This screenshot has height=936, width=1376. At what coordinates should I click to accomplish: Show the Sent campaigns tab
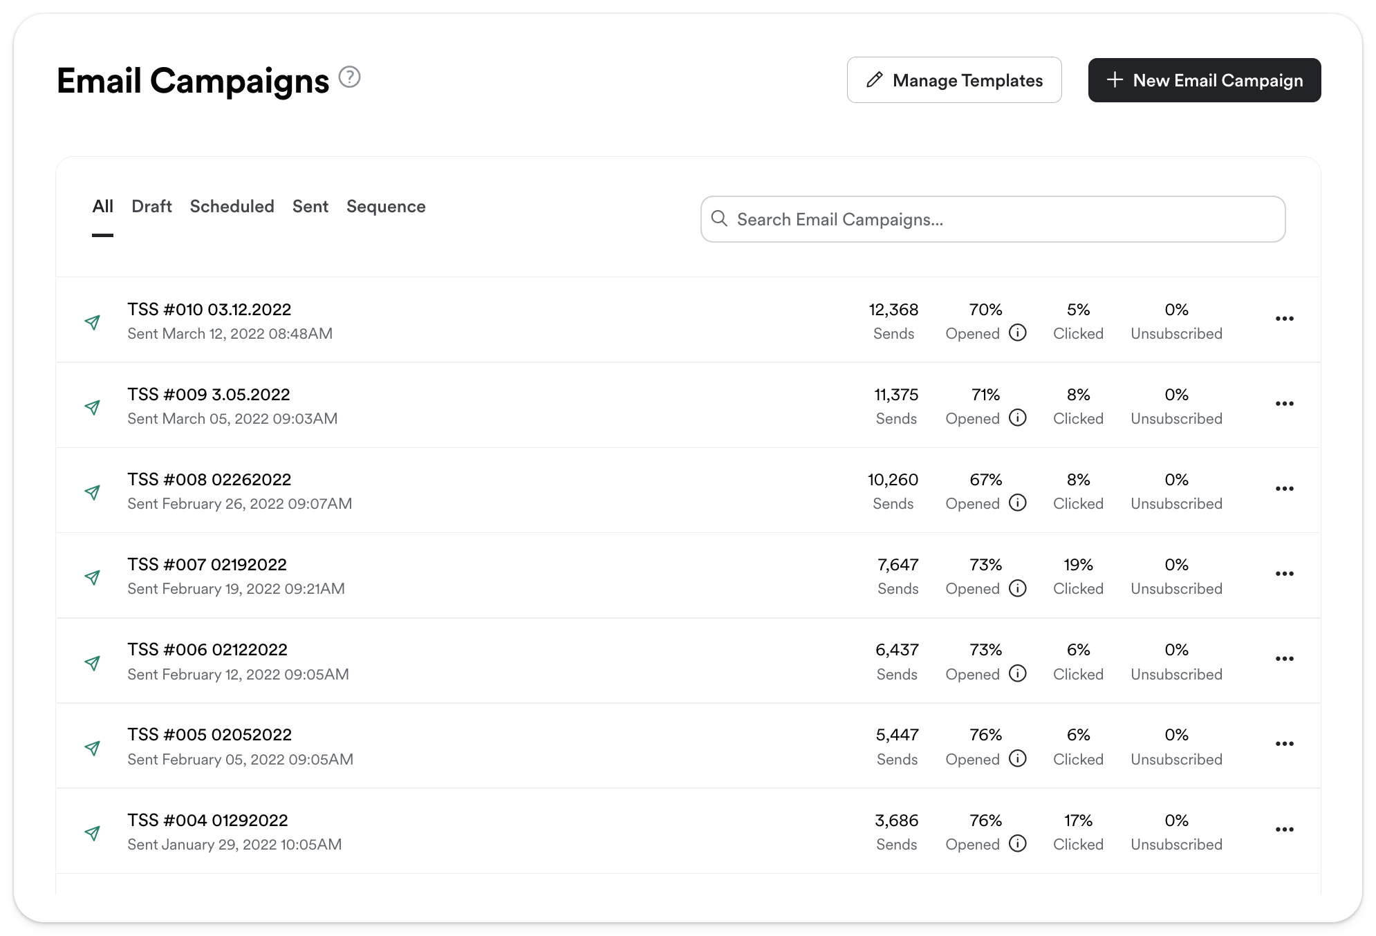[x=310, y=206]
